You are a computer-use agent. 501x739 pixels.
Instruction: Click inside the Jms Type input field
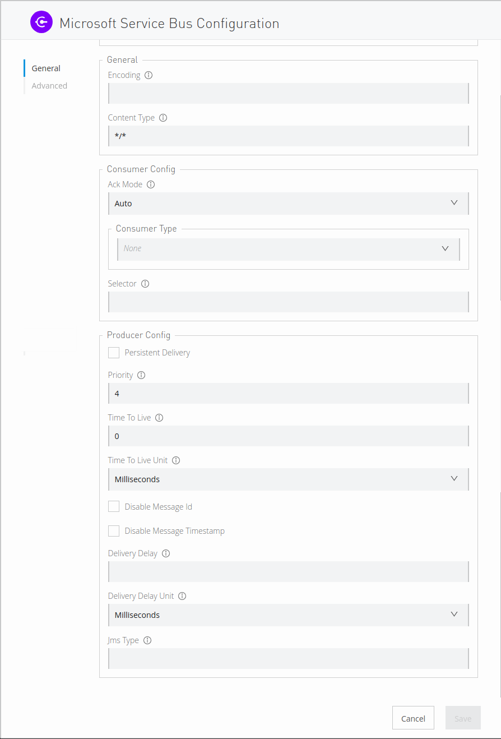click(288, 658)
